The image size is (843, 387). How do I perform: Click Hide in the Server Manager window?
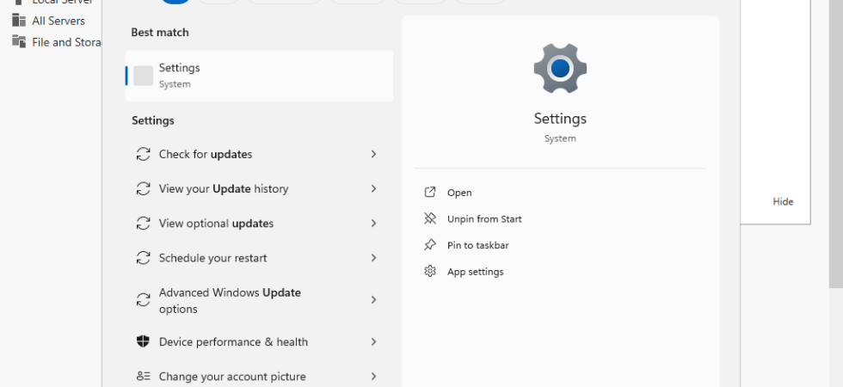[783, 201]
